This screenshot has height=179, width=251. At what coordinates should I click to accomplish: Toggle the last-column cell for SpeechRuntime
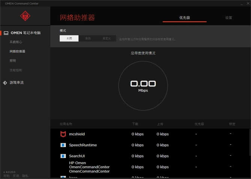point(230,145)
